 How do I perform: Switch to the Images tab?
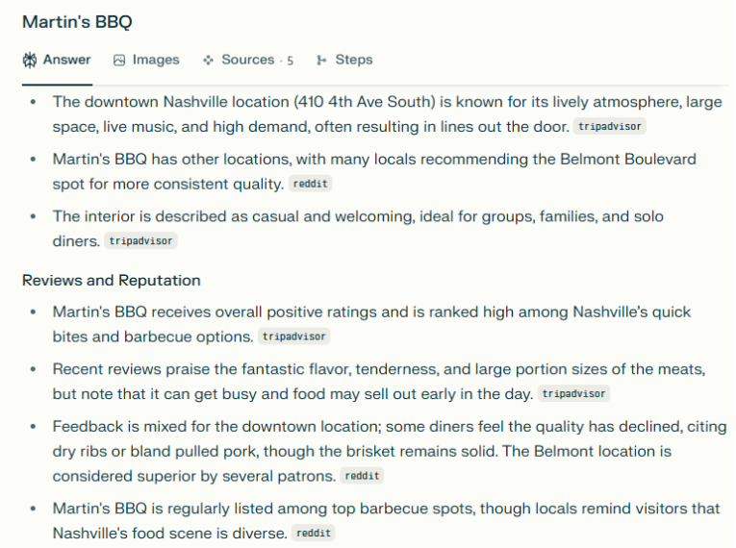[x=155, y=60]
